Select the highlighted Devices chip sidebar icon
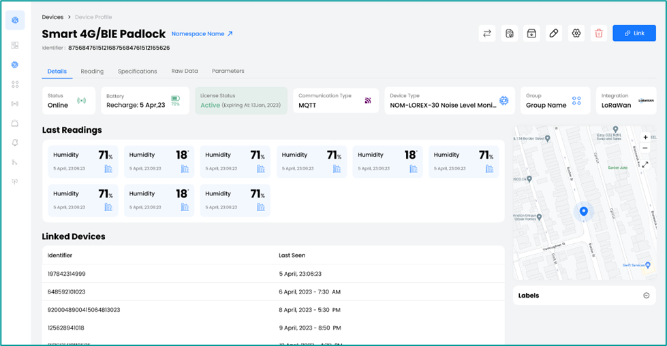This screenshot has width=667, height=346. point(15,65)
